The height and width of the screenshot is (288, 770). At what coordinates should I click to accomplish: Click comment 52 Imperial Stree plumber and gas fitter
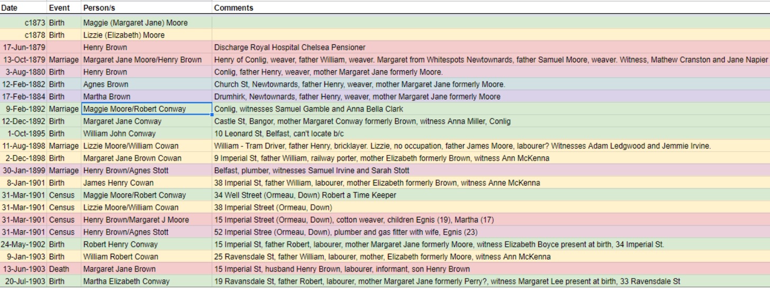point(491,232)
